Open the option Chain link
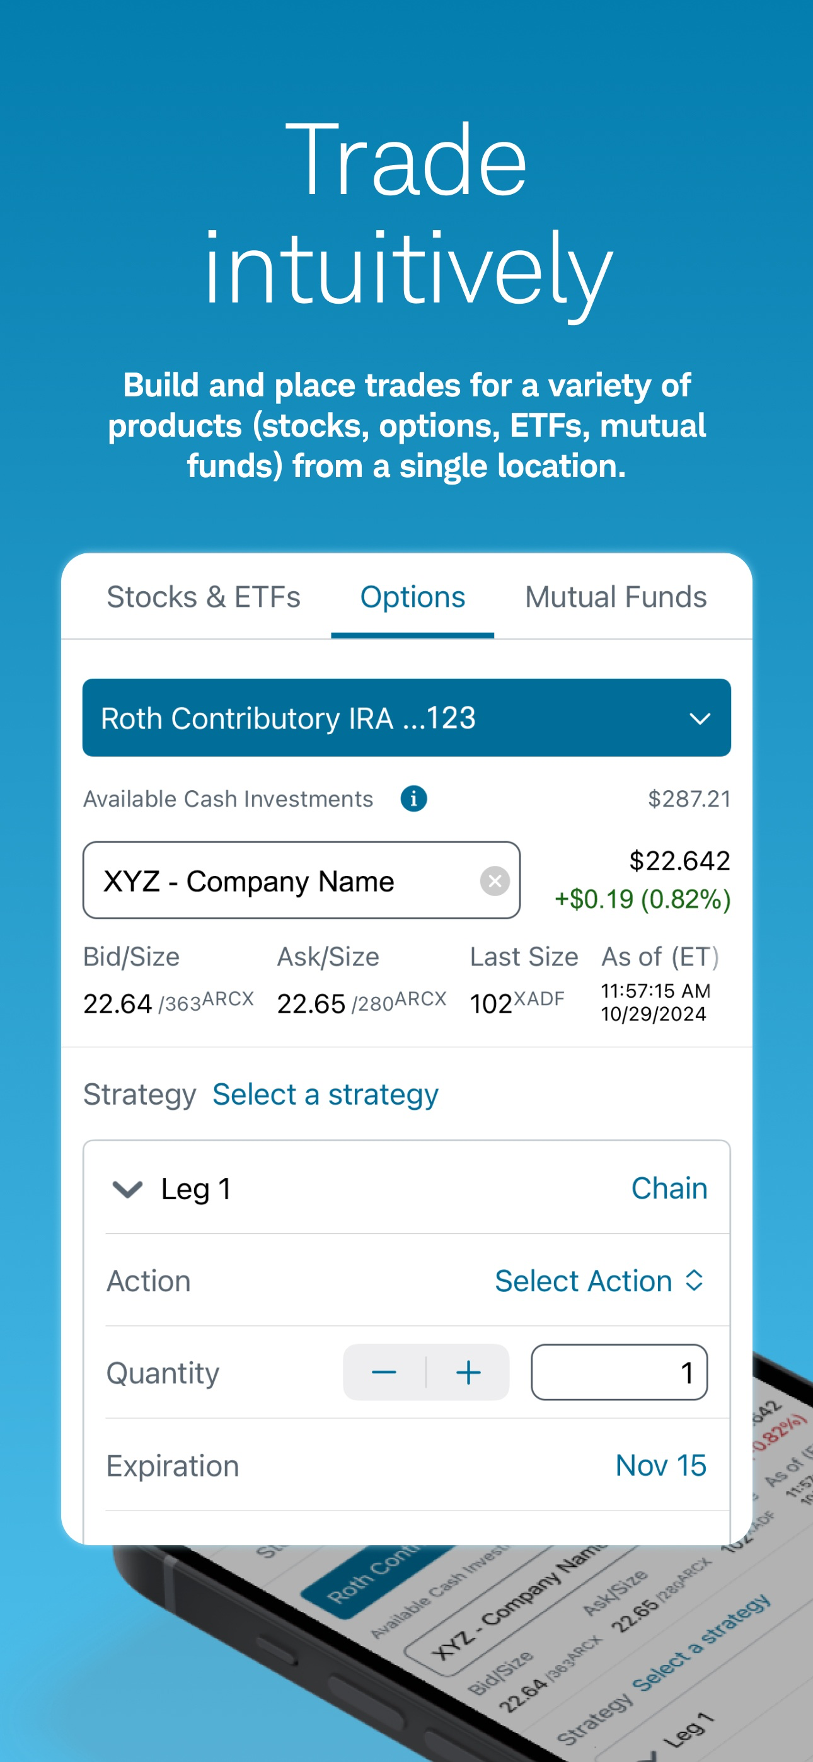The height and width of the screenshot is (1762, 813). 669,1188
